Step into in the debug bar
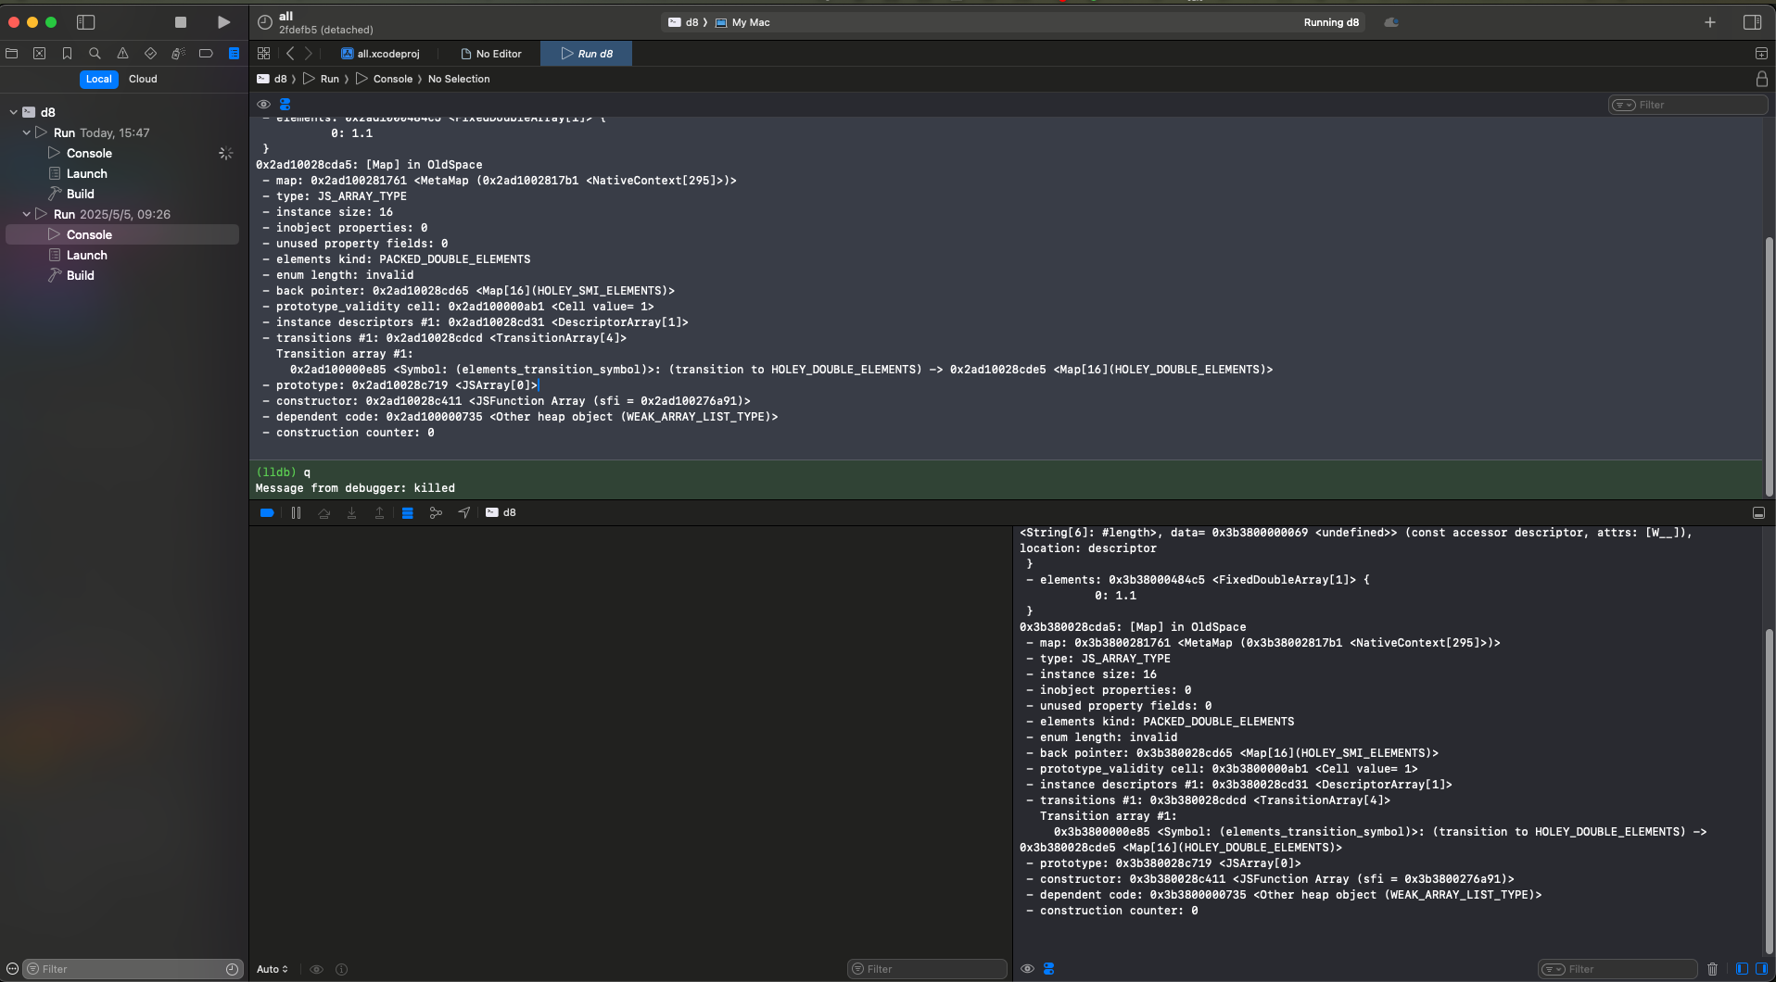The width and height of the screenshot is (1776, 982). (351, 512)
